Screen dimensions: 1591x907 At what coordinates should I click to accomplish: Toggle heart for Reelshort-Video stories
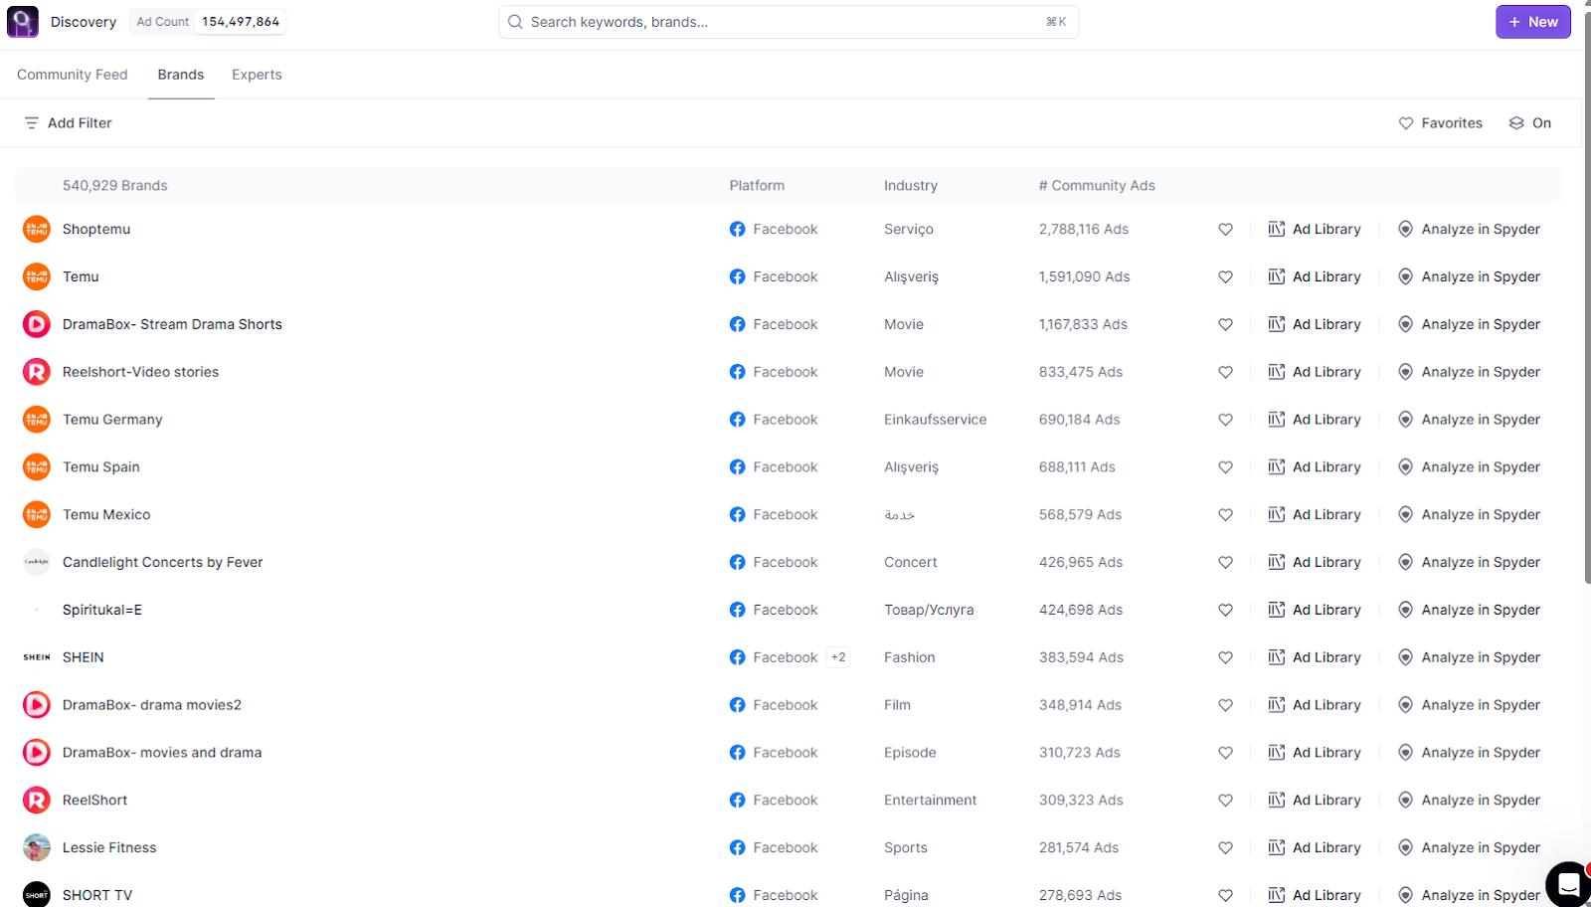pos(1225,372)
